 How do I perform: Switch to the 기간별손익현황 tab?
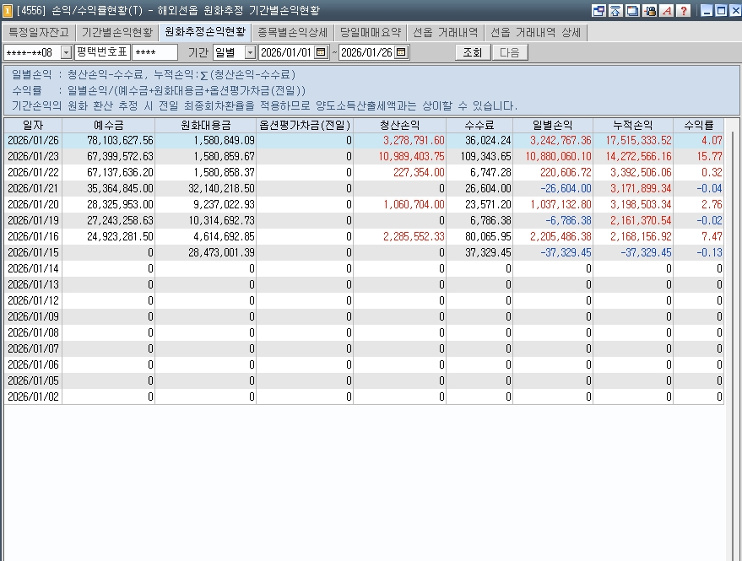[116, 32]
